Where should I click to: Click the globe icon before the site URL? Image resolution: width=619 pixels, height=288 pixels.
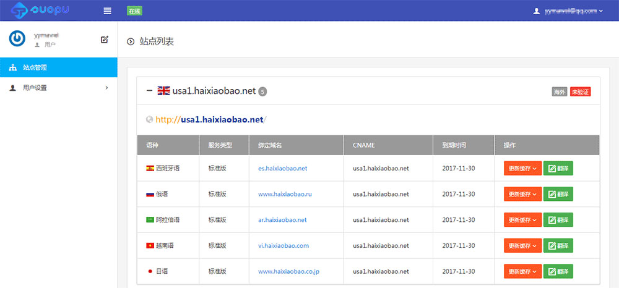pos(149,120)
